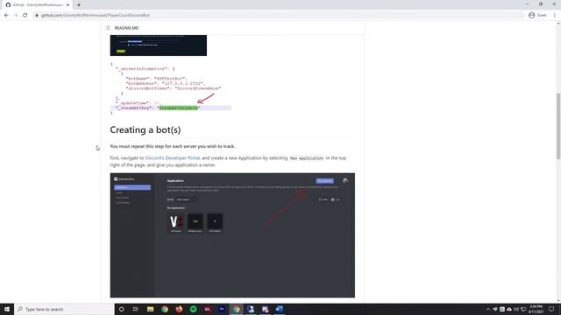Click the README.MD file label
Screen dimensions: 561x315
(x=126, y=28)
